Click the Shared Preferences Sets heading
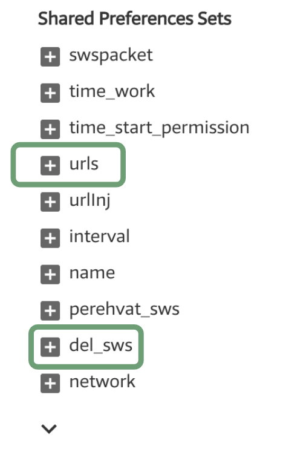286x449 pixels. point(134,19)
